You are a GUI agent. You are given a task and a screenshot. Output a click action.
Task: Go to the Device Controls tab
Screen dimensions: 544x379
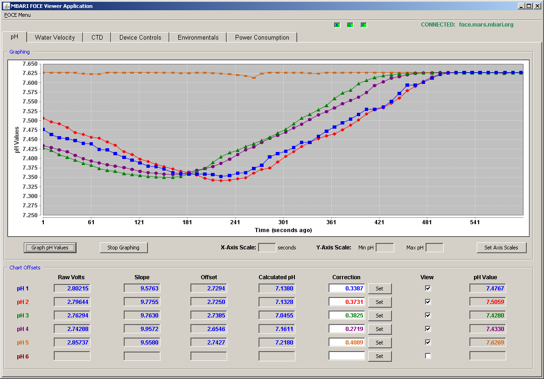pyautogui.click(x=140, y=37)
